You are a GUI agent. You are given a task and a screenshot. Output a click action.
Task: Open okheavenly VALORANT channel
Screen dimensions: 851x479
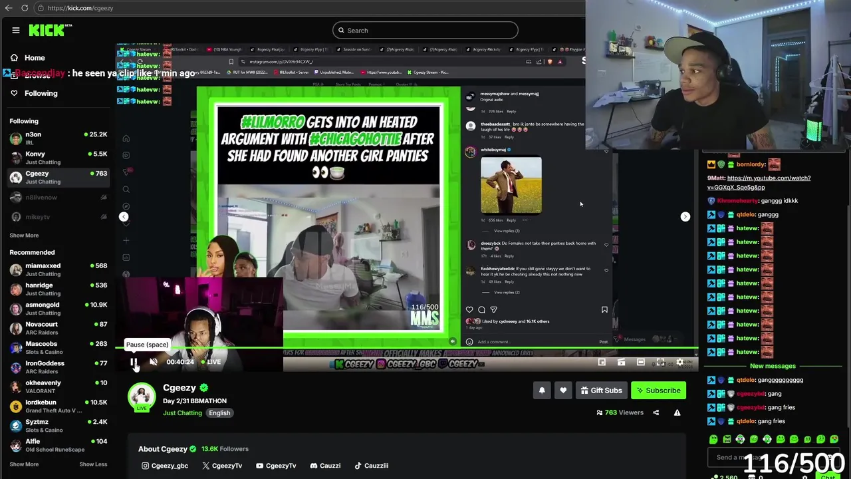(x=59, y=387)
